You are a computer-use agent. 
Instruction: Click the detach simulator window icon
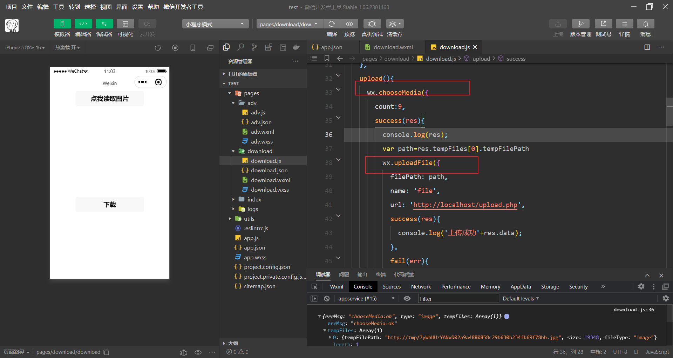tap(210, 48)
